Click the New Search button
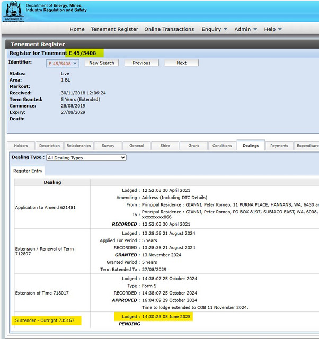 pyautogui.click(x=101, y=63)
